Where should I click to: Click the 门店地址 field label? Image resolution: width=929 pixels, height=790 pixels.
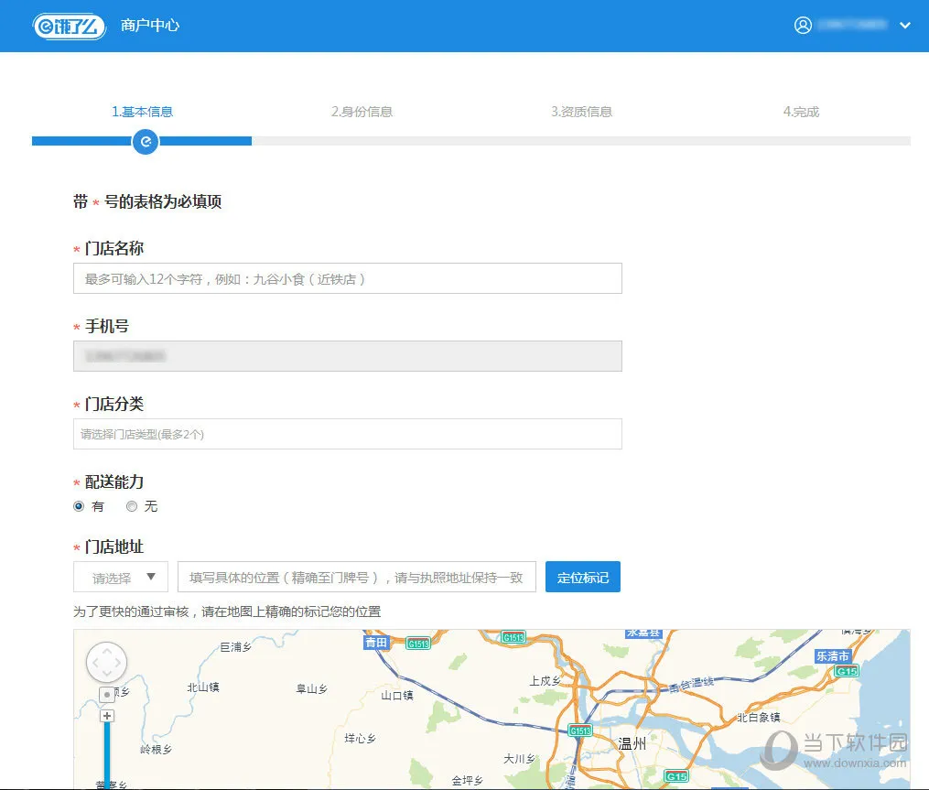pyautogui.click(x=114, y=547)
